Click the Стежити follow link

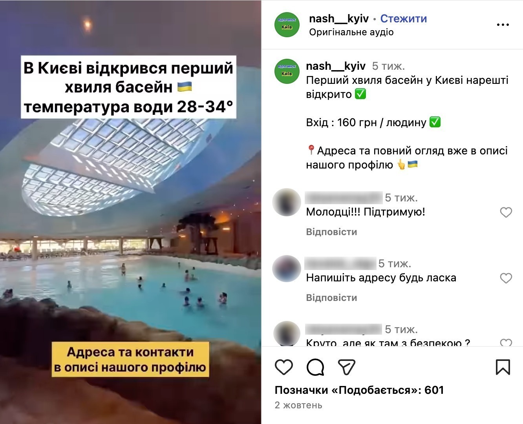403,18
